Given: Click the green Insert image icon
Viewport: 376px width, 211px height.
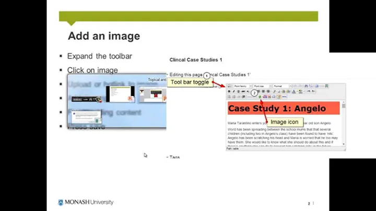Looking at the screenshot, I should (260, 97).
